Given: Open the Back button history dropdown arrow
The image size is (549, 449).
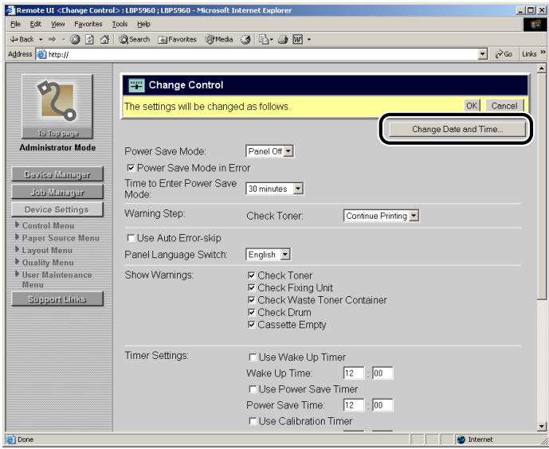Looking at the screenshot, I should (x=41, y=40).
